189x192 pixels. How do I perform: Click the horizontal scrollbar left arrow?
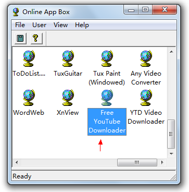[x=17, y=163]
